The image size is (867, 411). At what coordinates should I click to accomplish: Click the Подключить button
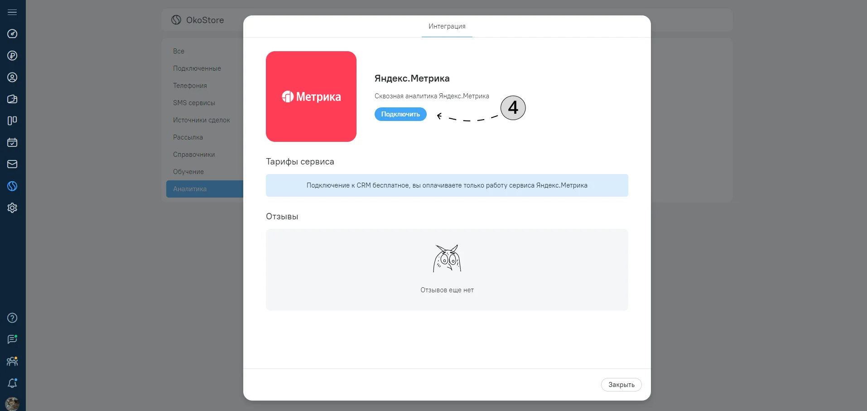point(400,114)
